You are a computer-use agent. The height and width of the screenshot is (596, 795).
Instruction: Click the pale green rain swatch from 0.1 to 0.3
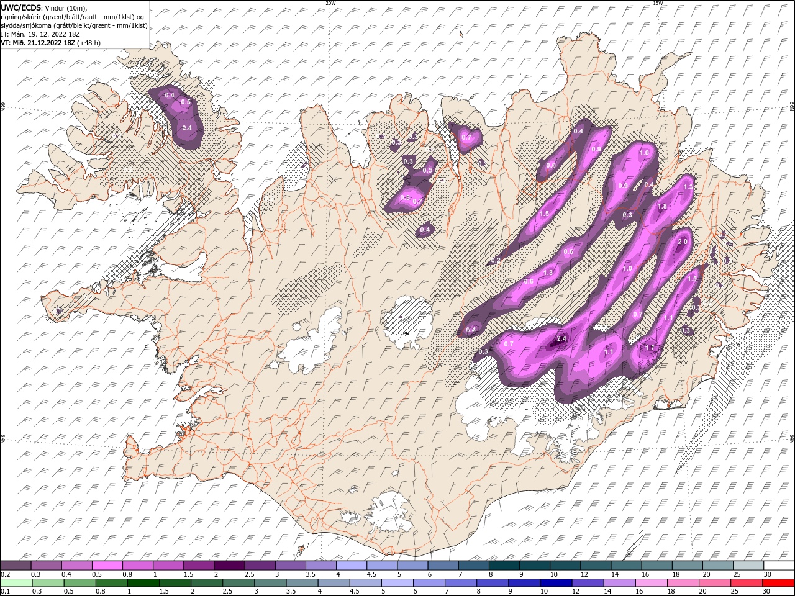16,582
